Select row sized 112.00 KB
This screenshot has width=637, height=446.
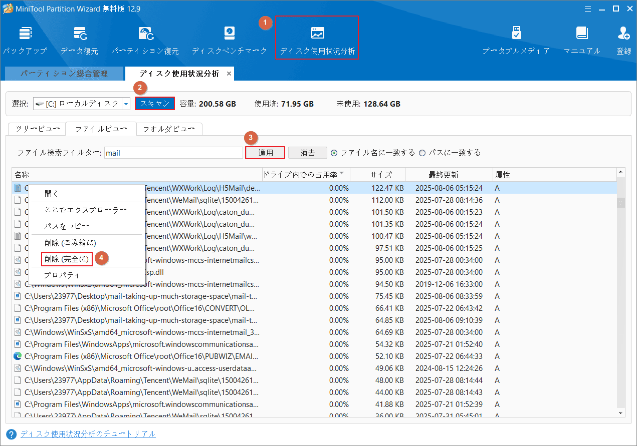(314, 200)
